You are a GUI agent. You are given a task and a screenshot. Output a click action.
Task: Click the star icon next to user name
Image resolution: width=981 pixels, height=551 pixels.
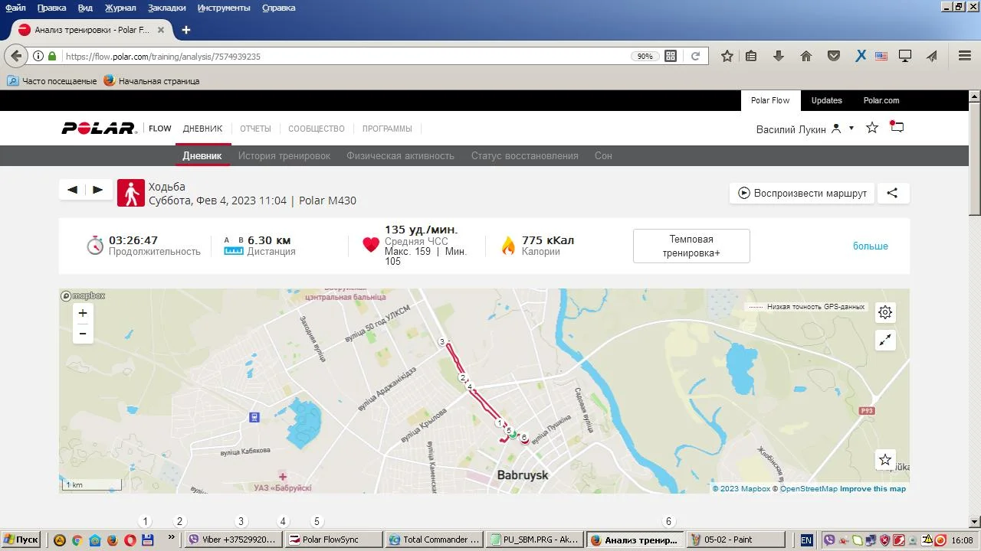click(x=871, y=128)
